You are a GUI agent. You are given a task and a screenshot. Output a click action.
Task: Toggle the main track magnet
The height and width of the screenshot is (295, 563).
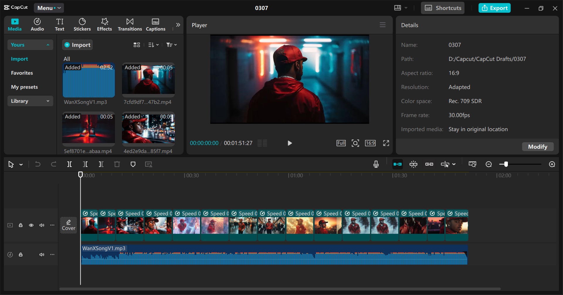pyautogui.click(x=398, y=164)
